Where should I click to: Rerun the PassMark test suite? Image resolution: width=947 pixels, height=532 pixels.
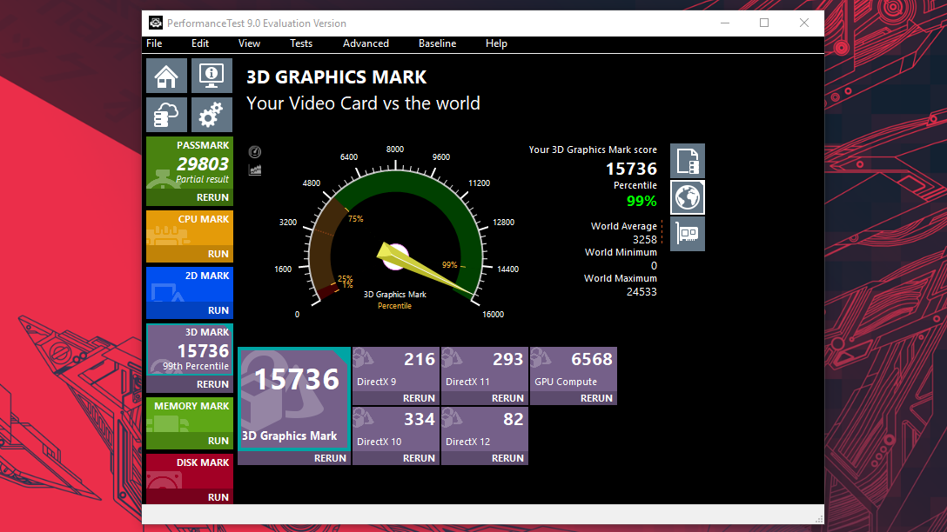[x=190, y=197]
